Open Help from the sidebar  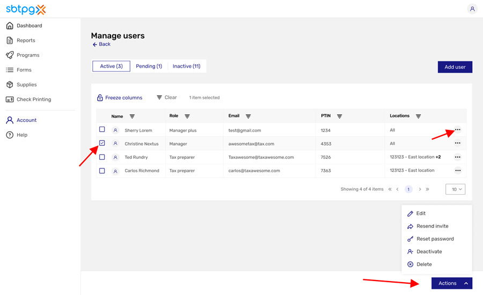[x=17, y=135]
